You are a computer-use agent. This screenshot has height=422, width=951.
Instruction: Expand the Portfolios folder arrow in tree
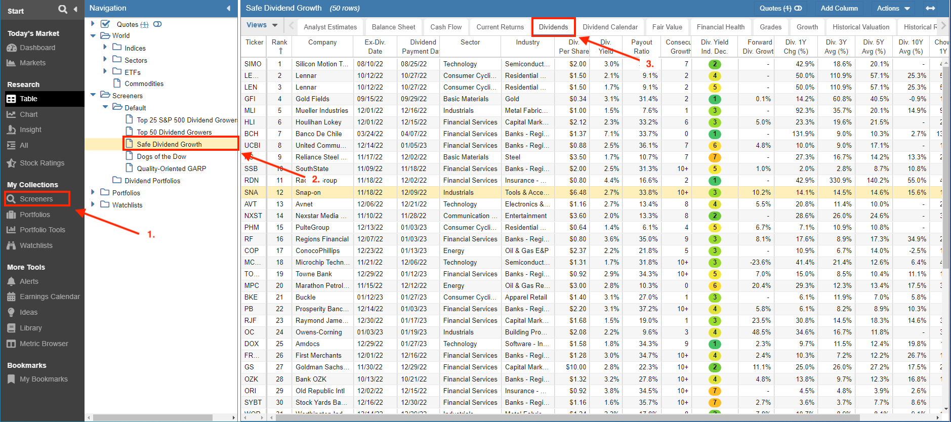click(93, 192)
